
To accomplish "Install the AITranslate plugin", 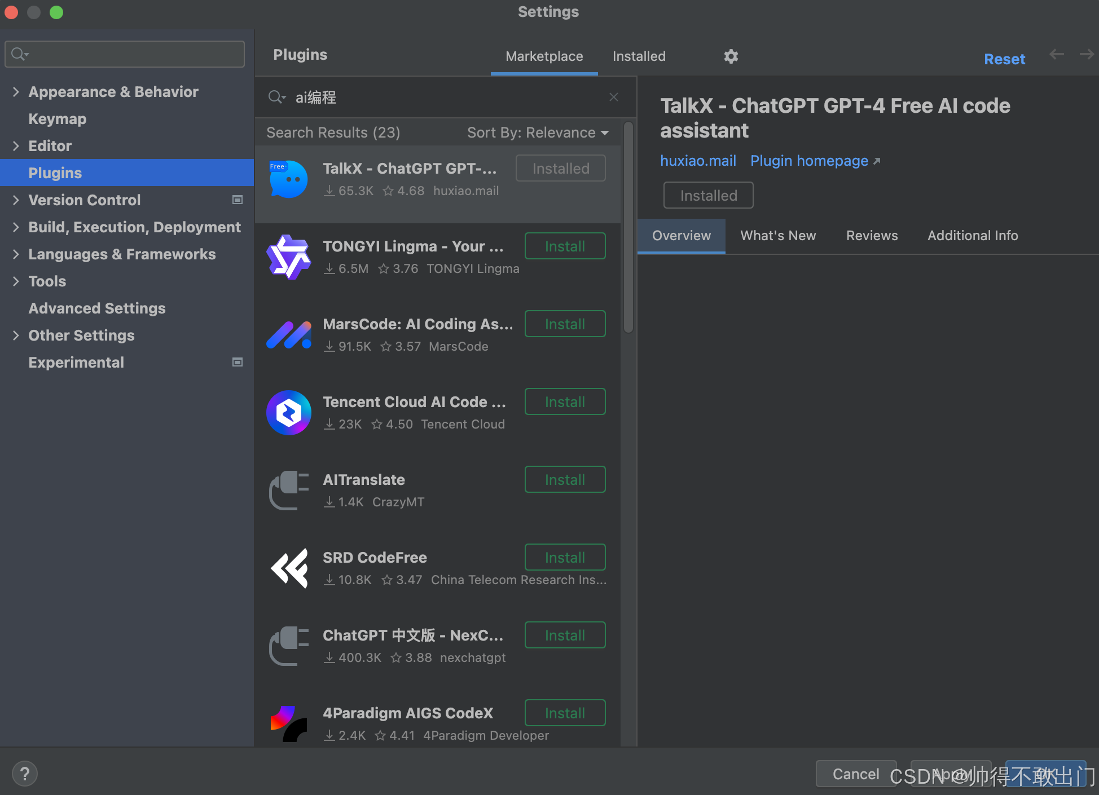I will 565,480.
